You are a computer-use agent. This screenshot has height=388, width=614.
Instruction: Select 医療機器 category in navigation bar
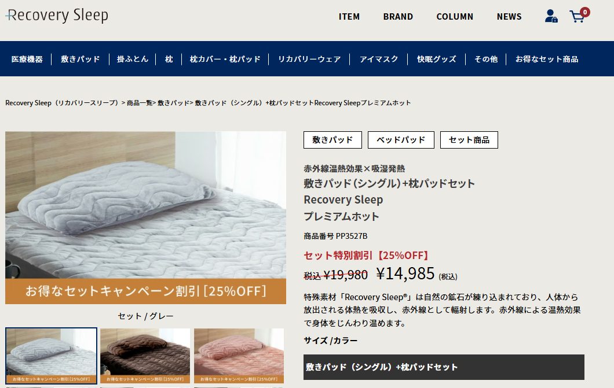click(x=27, y=59)
